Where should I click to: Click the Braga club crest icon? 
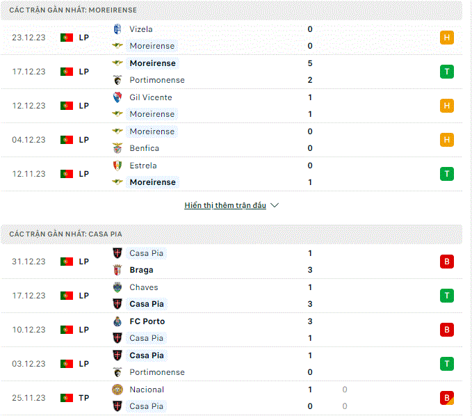point(117,270)
